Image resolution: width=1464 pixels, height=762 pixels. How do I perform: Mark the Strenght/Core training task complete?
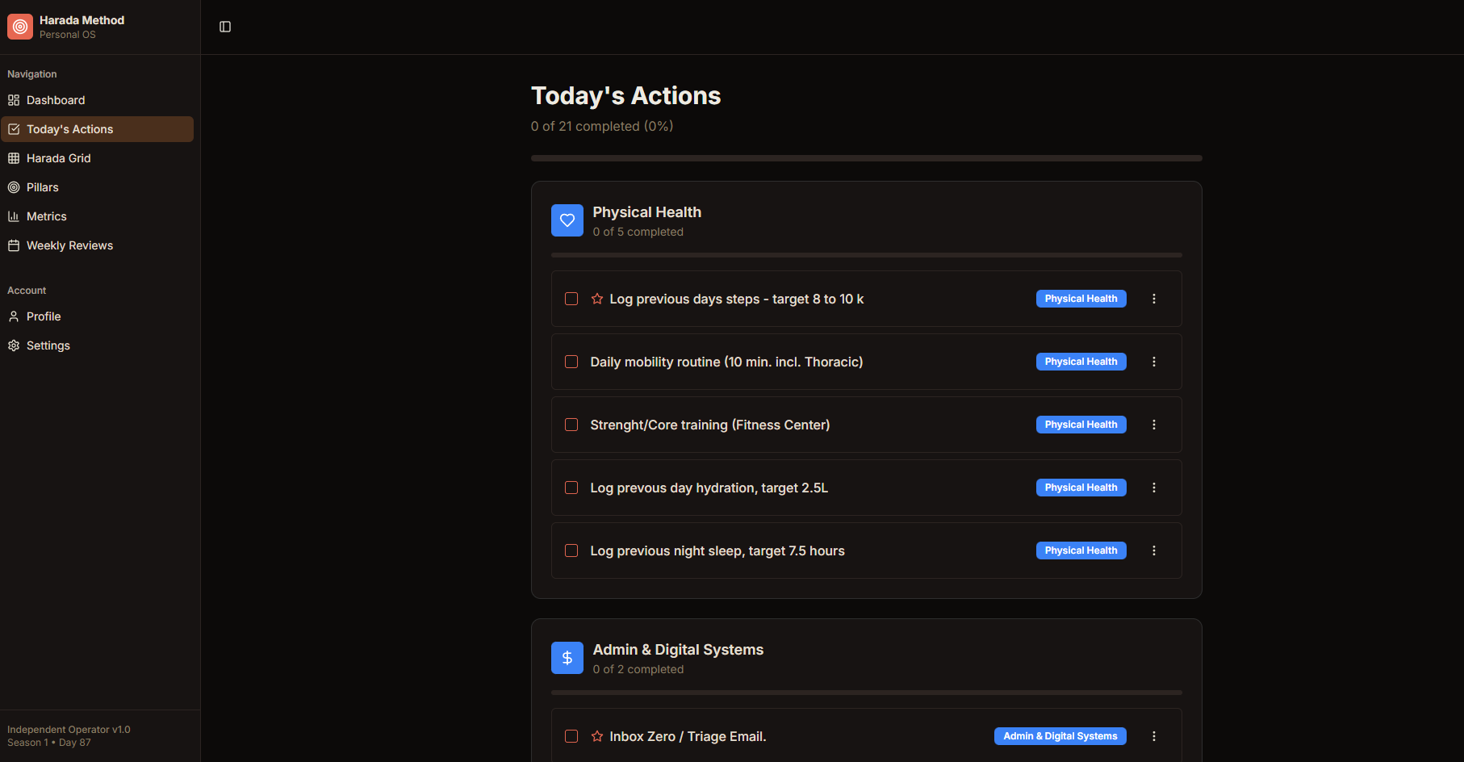pos(571,425)
